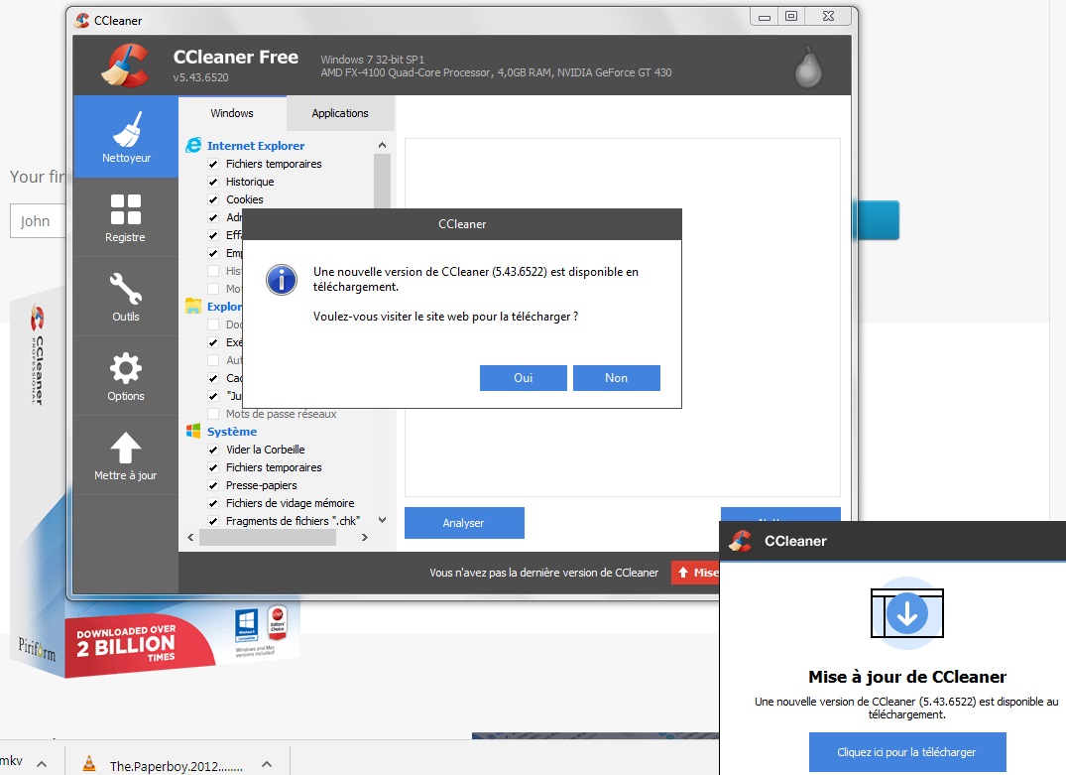The image size is (1066, 775).
Task: Toggle Système Fichiers temporaires checkbox
Action: point(213,467)
